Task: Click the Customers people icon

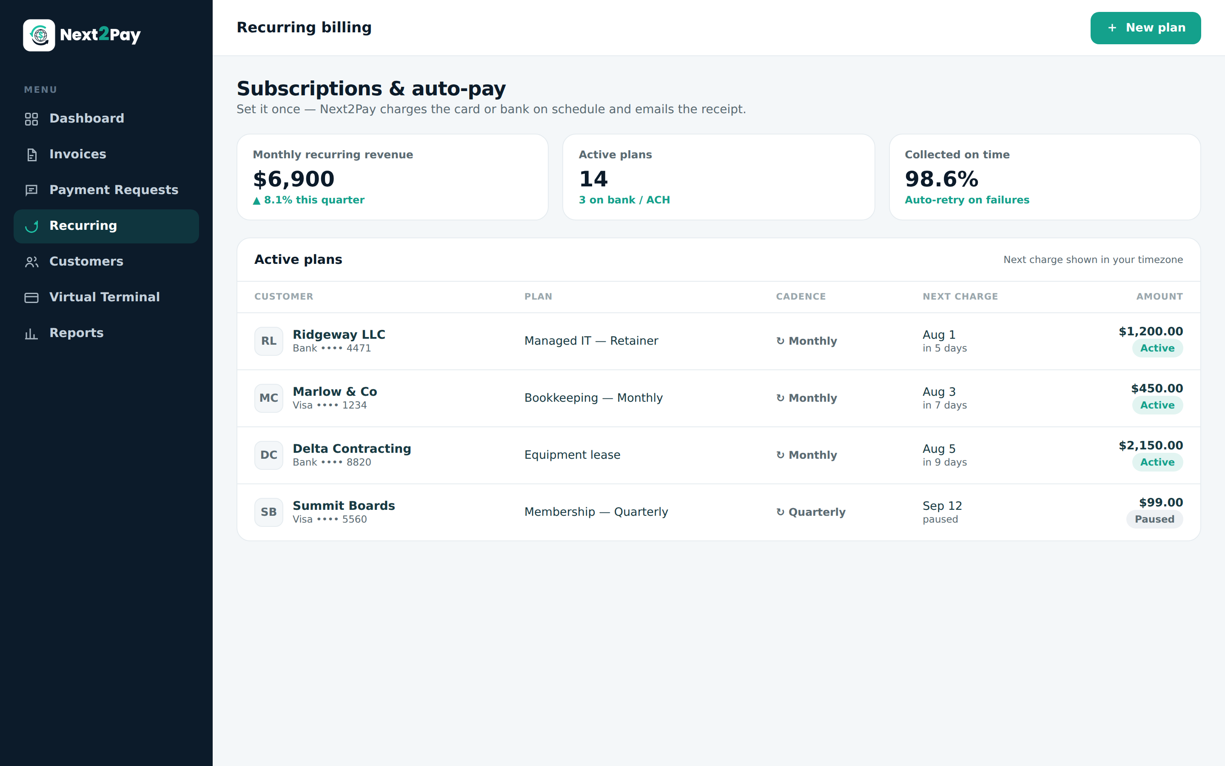Action: pos(31,262)
